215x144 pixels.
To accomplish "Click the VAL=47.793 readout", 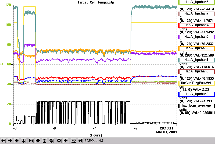I will (203, 101).
